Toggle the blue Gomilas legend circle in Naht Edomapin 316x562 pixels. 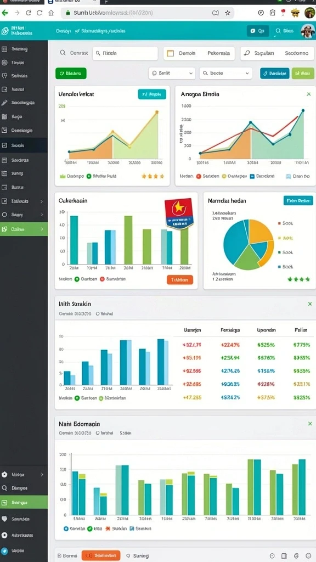pos(66,529)
